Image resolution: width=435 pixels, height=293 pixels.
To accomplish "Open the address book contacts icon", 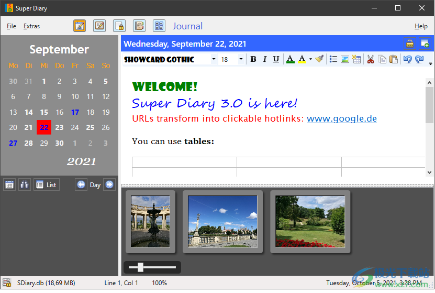I will [x=139, y=26].
